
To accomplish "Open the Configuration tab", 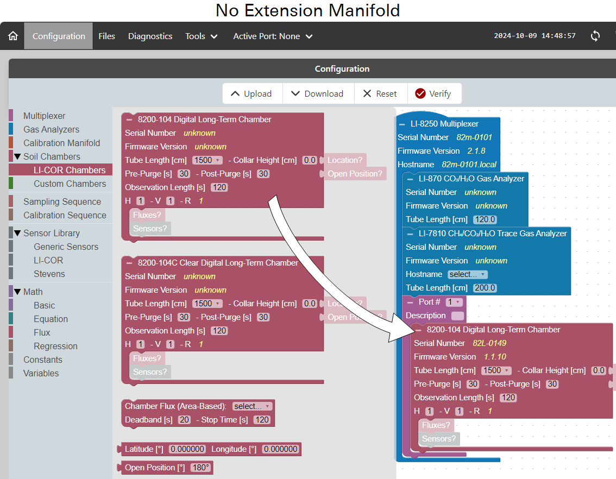I will pos(59,36).
